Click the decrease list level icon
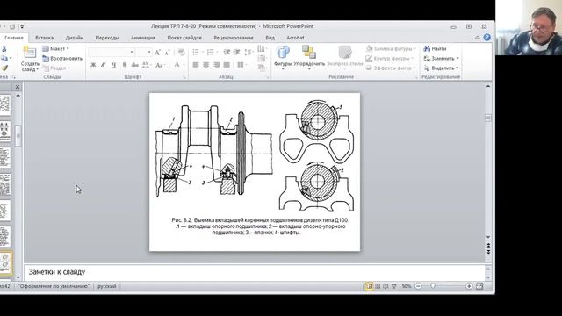 point(227,53)
